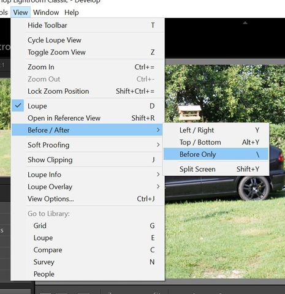Select Top / Bottom before-after layout
This screenshot has width=285, height=294.
[216, 142]
